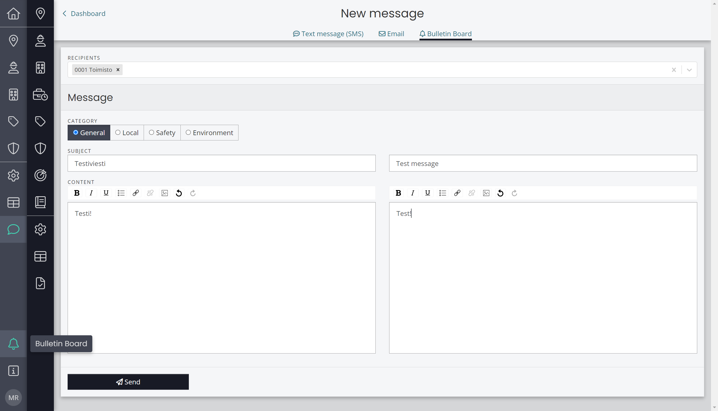Open the Bulletin Board bell icon in sidebar

[13, 343]
